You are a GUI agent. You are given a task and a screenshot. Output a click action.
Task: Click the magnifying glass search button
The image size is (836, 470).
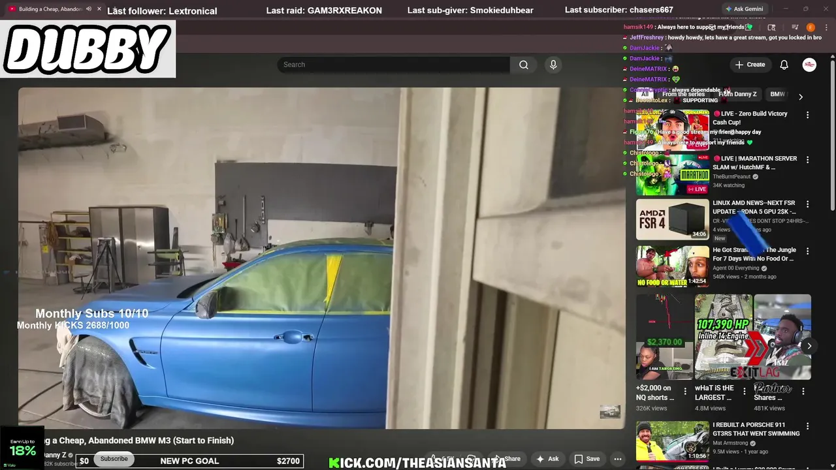coord(524,65)
